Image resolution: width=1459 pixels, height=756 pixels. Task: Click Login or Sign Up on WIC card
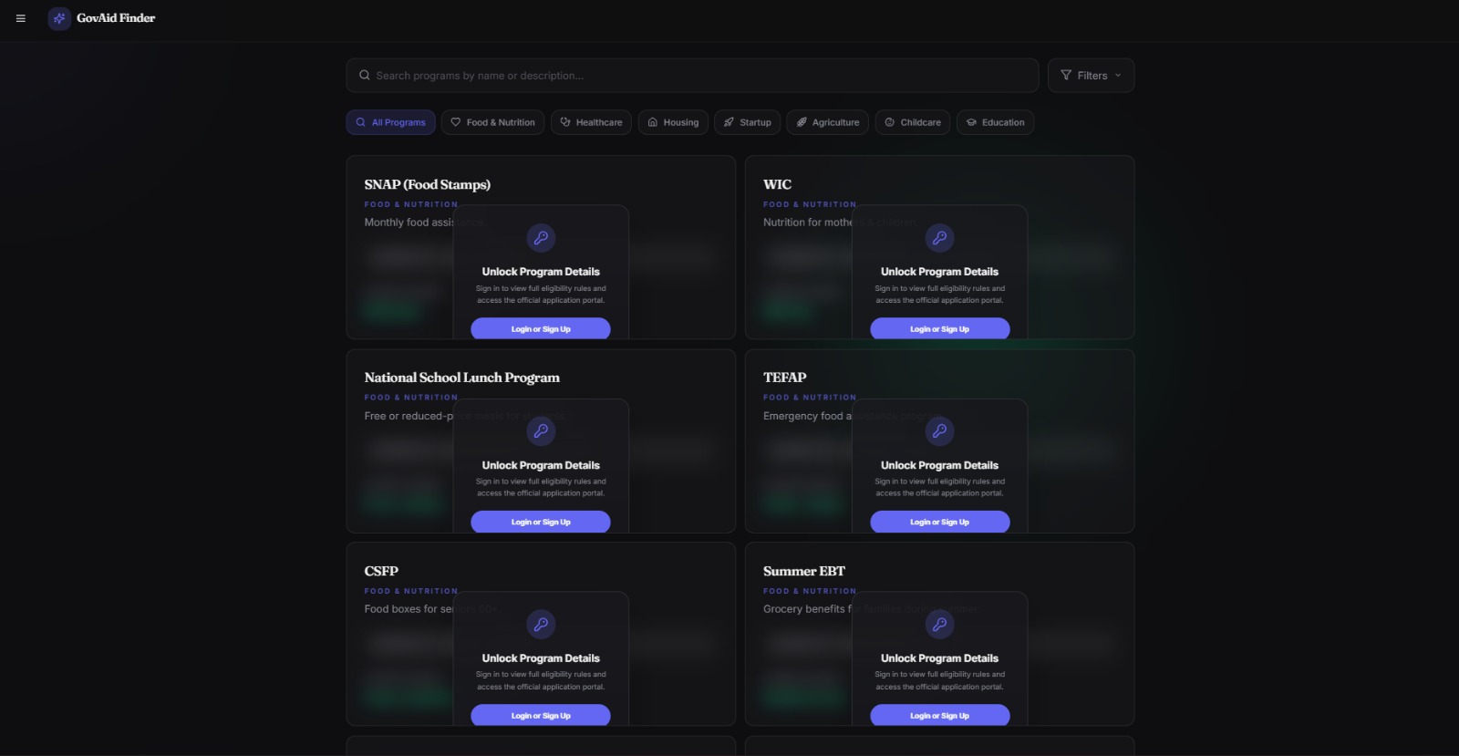point(940,328)
